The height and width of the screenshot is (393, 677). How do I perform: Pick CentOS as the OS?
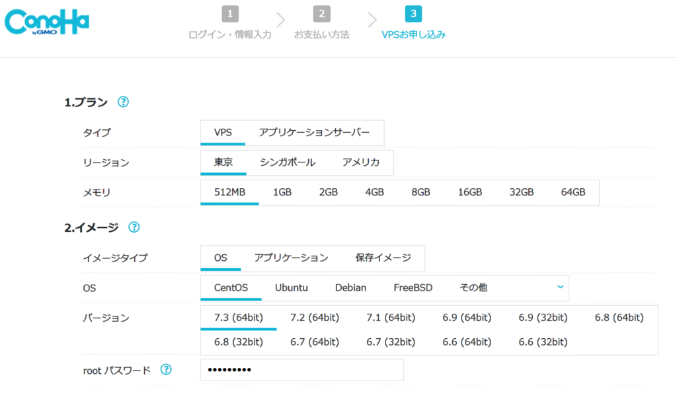(x=231, y=288)
